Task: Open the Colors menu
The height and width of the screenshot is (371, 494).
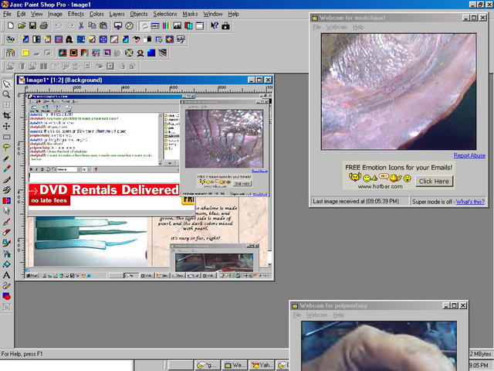Action: (96, 14)
